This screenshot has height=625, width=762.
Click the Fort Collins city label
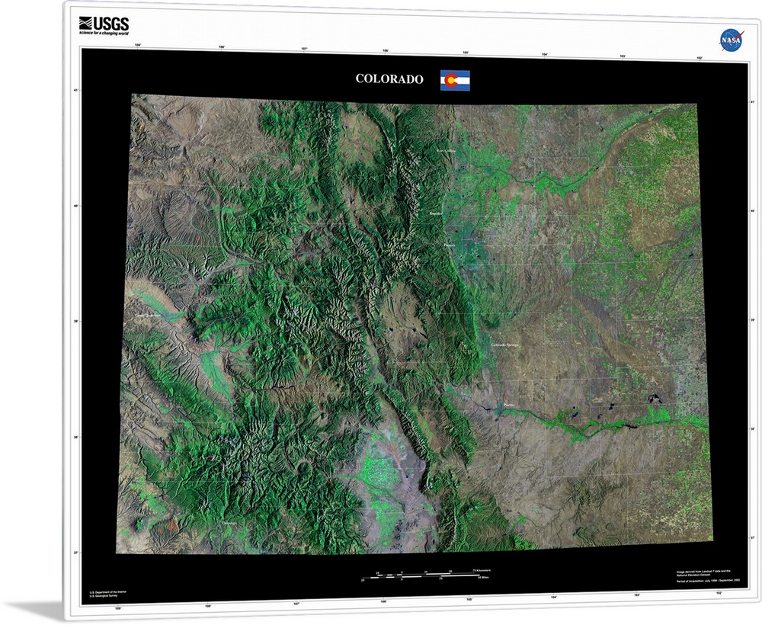pyautogui.click(x=447, y=152)
